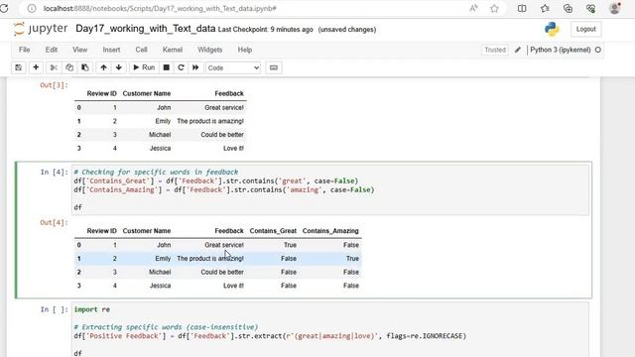This screenshot has height=357, width=635.
Task: Click 'Michael' in the Out[4] table
Action: 160,272
